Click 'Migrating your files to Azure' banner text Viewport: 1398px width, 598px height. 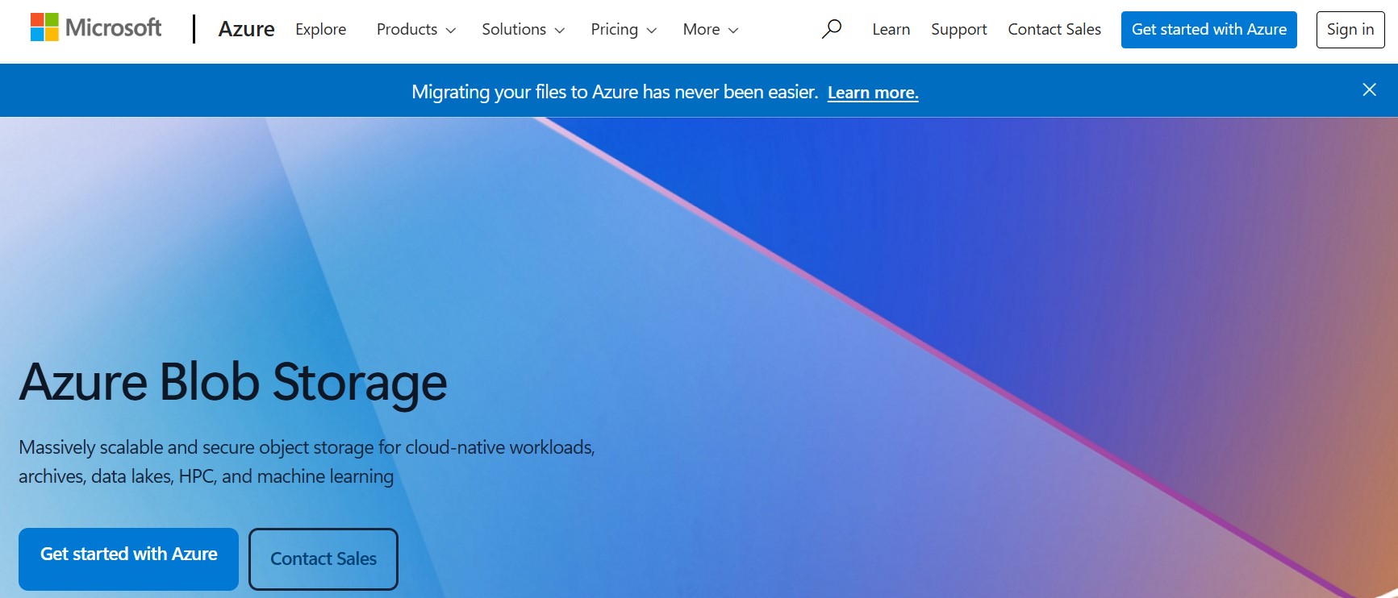[x=615, y=92]
